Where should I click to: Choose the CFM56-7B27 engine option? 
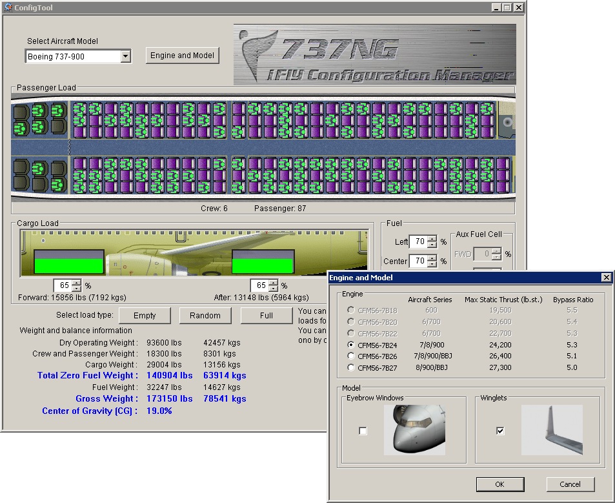tap(350, 367)
